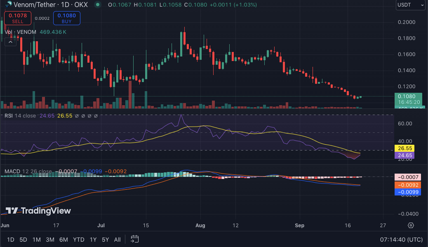This screenshot has height=247, width=428.
Task: Select the 1Y time range
Action: click(x=93, y=240)
